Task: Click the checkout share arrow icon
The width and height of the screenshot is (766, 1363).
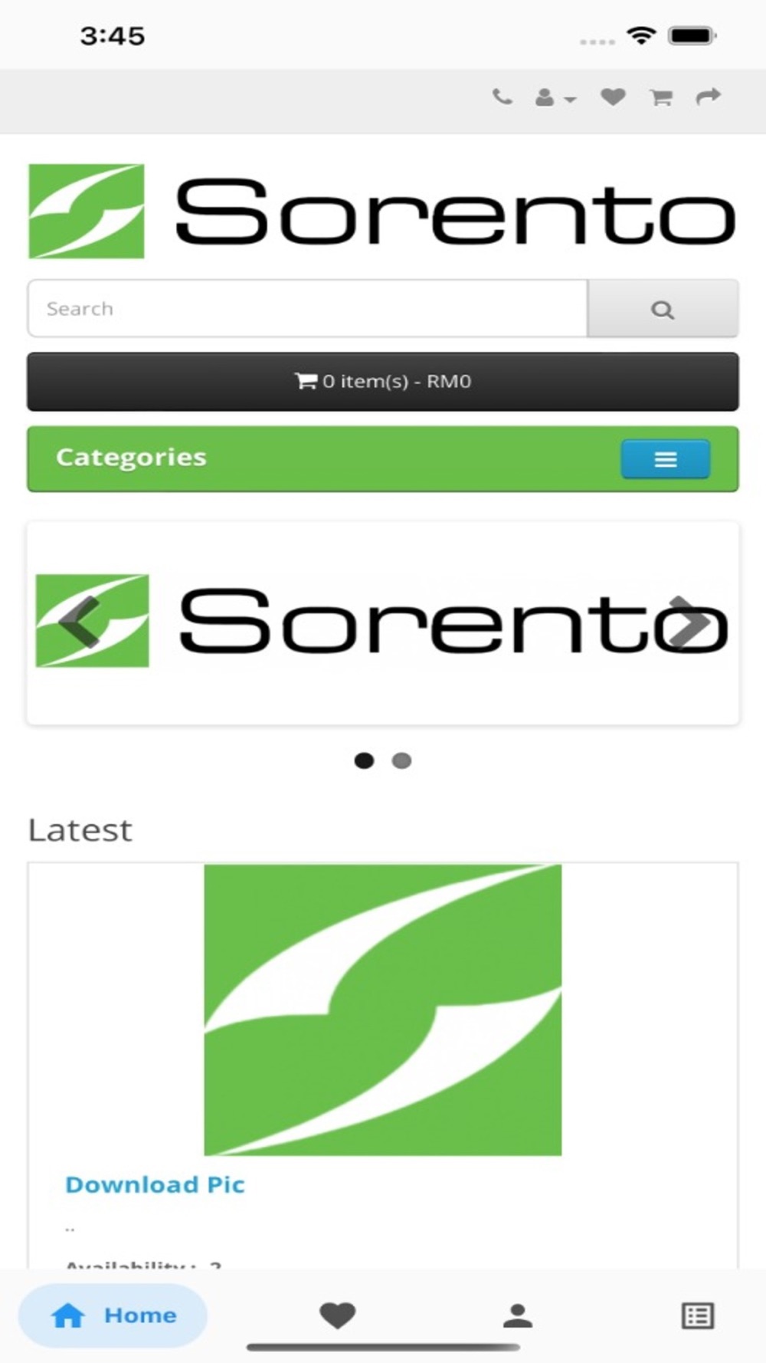Action: tap(709, 97)
